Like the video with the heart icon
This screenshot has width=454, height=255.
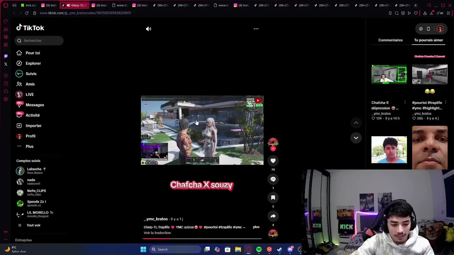pyautogui.click(x=273, y=161)
